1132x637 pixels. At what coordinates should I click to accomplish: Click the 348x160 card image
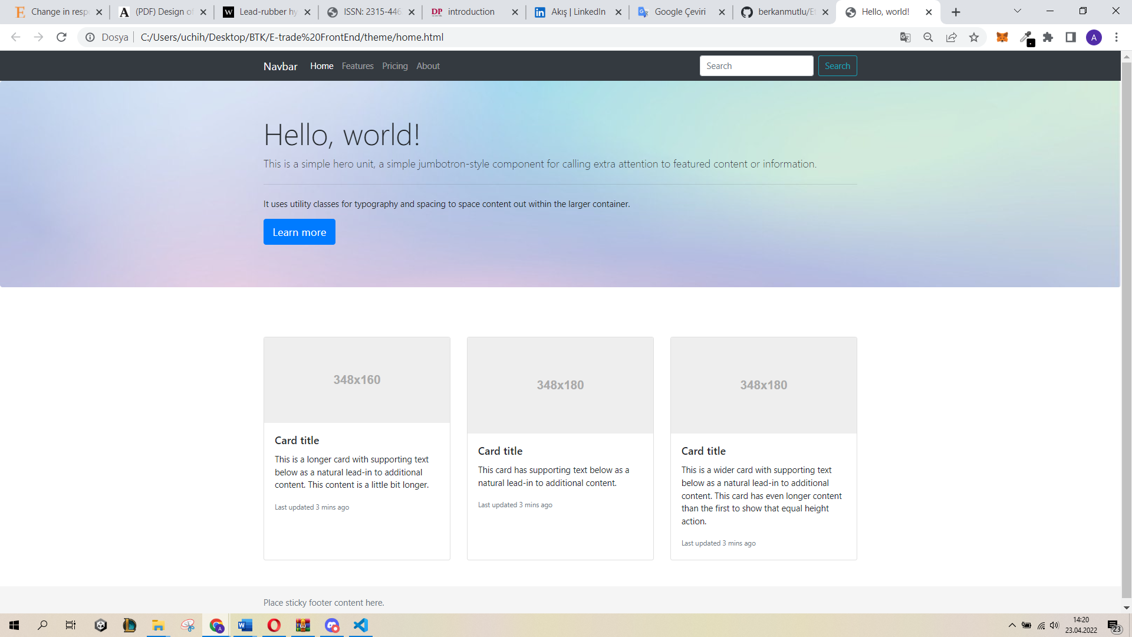tap(357, 380)
